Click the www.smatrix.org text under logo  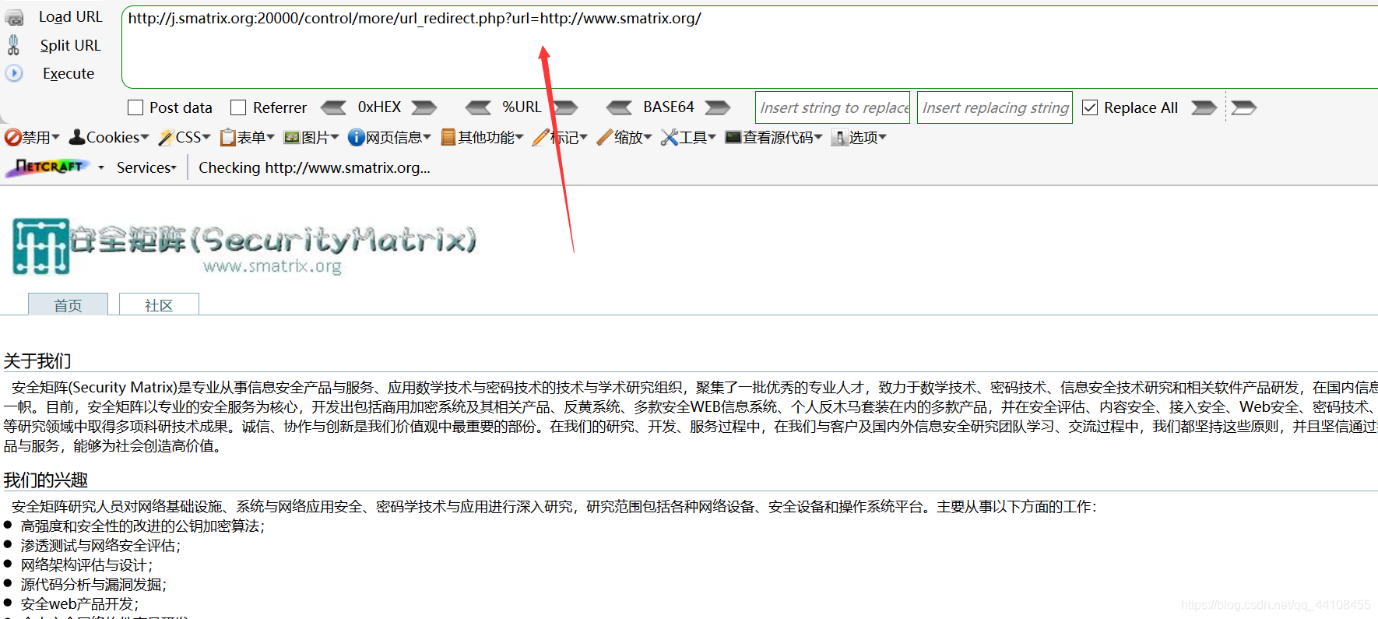(272, 266)
